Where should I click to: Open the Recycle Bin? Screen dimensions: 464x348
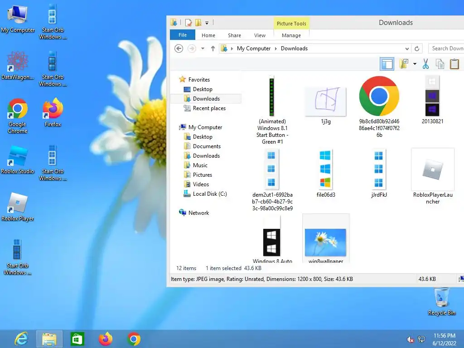[x=441, y=301]
